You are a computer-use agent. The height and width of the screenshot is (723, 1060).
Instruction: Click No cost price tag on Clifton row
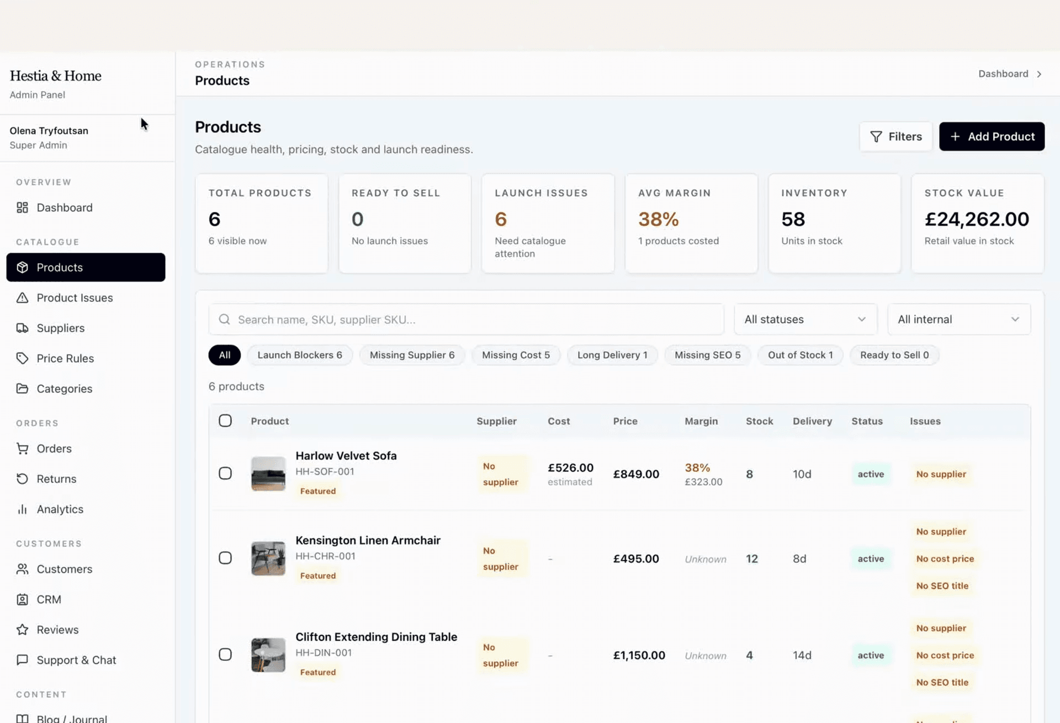pos(945,655)
